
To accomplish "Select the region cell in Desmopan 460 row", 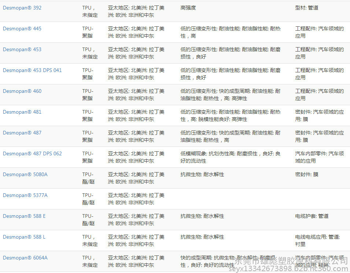I will 136,95.
